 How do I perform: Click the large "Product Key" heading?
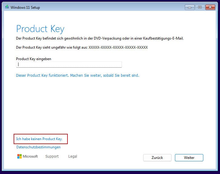40,29
